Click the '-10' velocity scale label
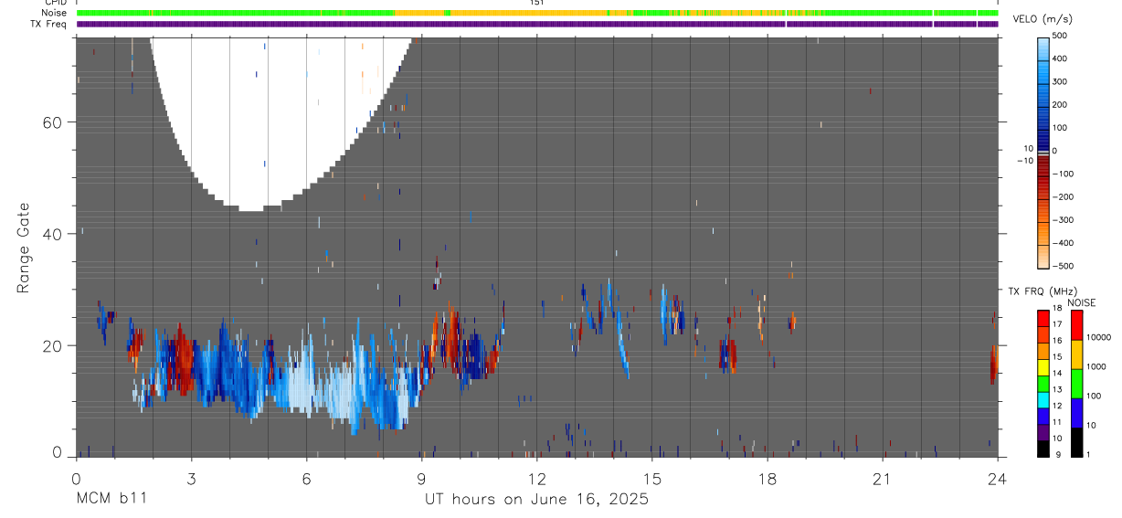 [1024, 161]
